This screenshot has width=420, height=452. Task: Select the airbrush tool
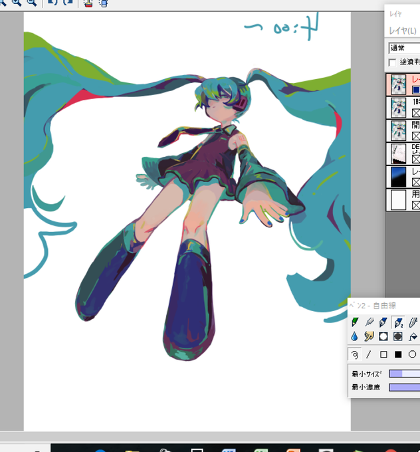coord(369,322)
